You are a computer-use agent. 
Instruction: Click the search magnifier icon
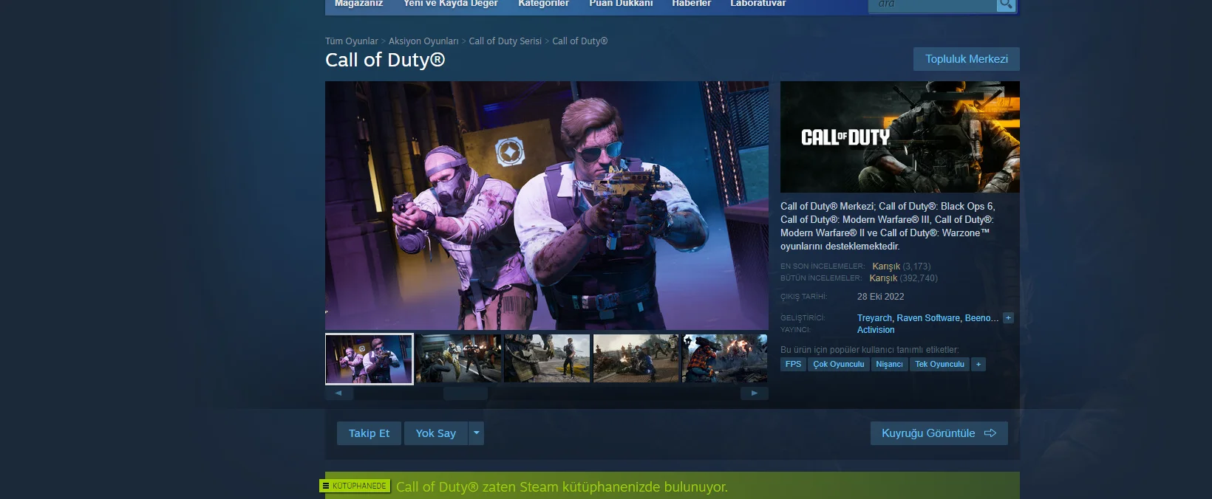[1006, 4]
